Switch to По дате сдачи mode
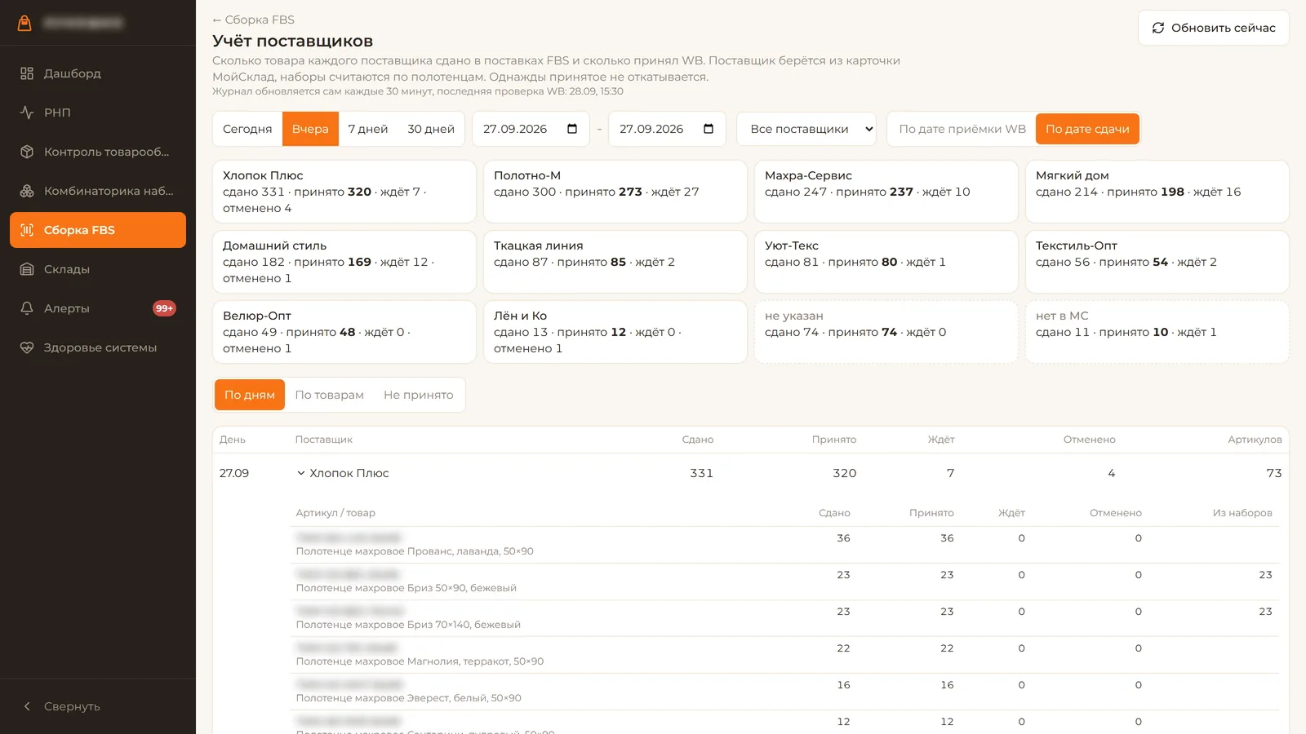The image size is (1306, 734). point(1087,129)
